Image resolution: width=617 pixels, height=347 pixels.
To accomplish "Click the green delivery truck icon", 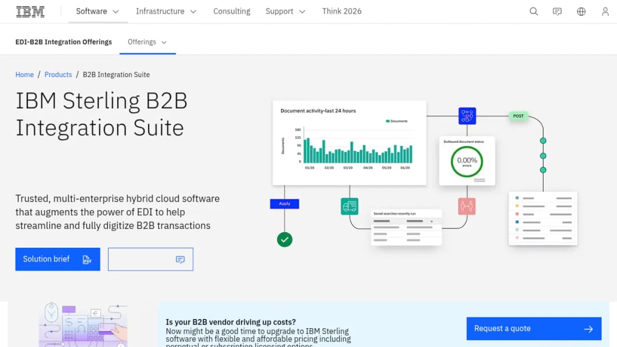I will click(x=350, y=206).
